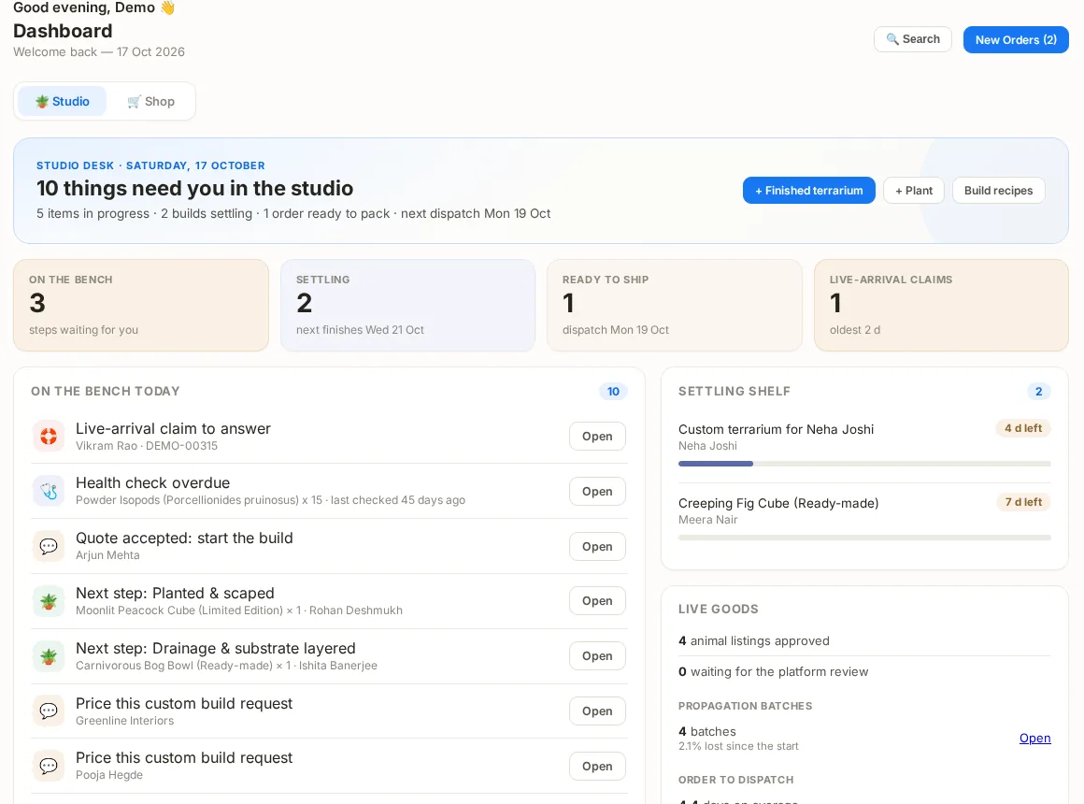The height and width of the screenshot is (804, 1084).
Task: Open the Health check overdue task
Action: pos(597,491)
